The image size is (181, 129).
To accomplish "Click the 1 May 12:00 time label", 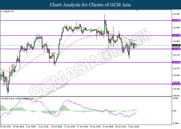I will coord(133,127).
